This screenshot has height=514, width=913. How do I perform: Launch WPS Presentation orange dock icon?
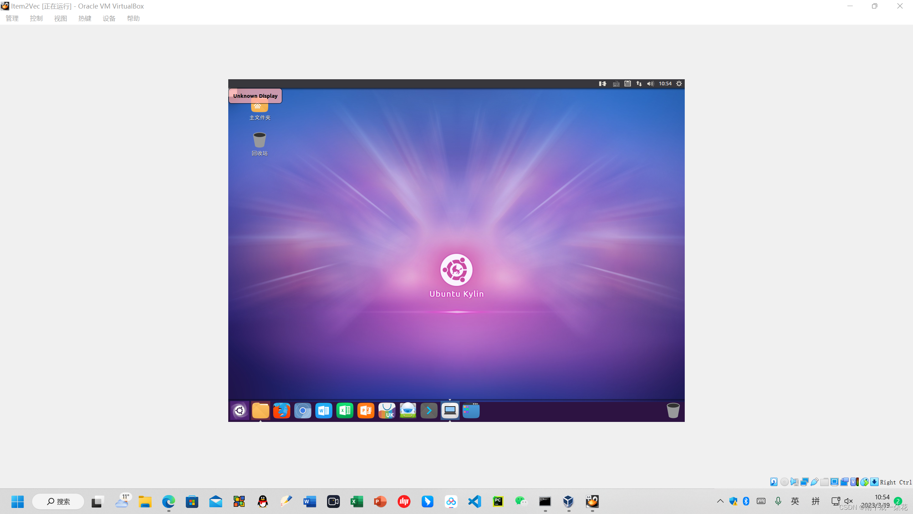[x=366, y=411]
